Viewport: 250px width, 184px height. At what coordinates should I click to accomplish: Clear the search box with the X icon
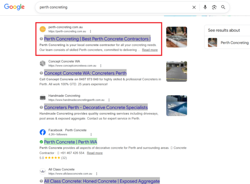click(194, 7)
